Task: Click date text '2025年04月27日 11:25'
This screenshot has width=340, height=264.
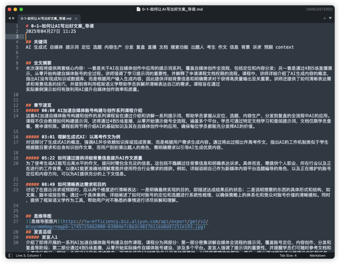Action: (x=51, y=31)
